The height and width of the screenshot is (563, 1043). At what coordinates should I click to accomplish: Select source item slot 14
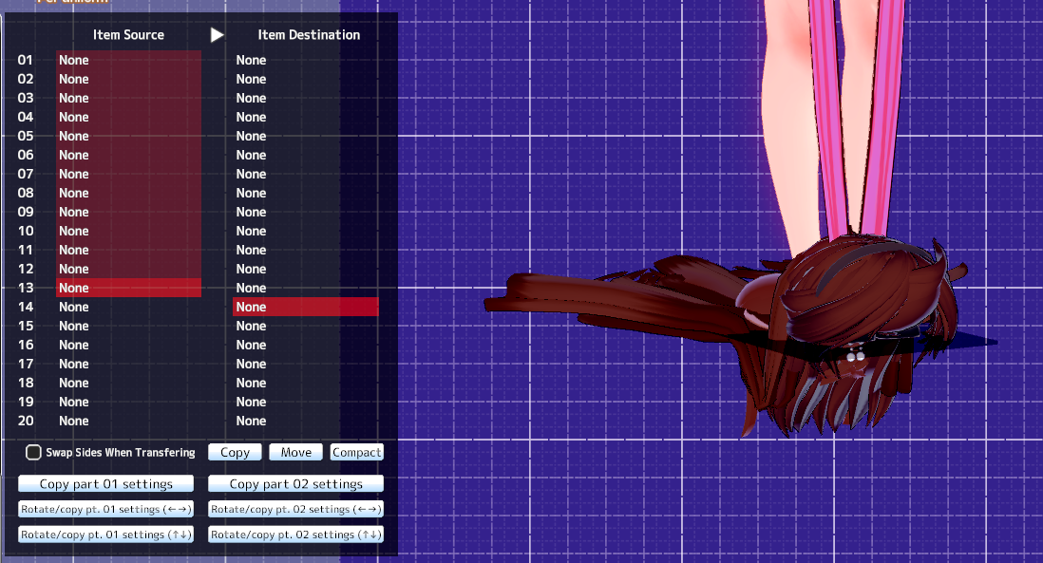coord(128,307)
